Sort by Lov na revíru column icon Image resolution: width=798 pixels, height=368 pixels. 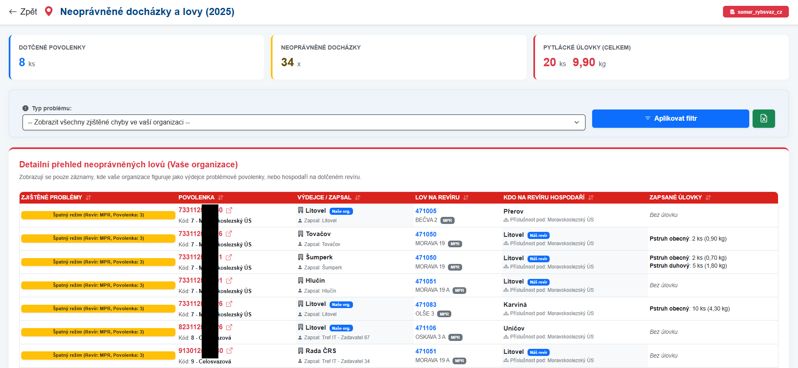(x=466, y=198)
